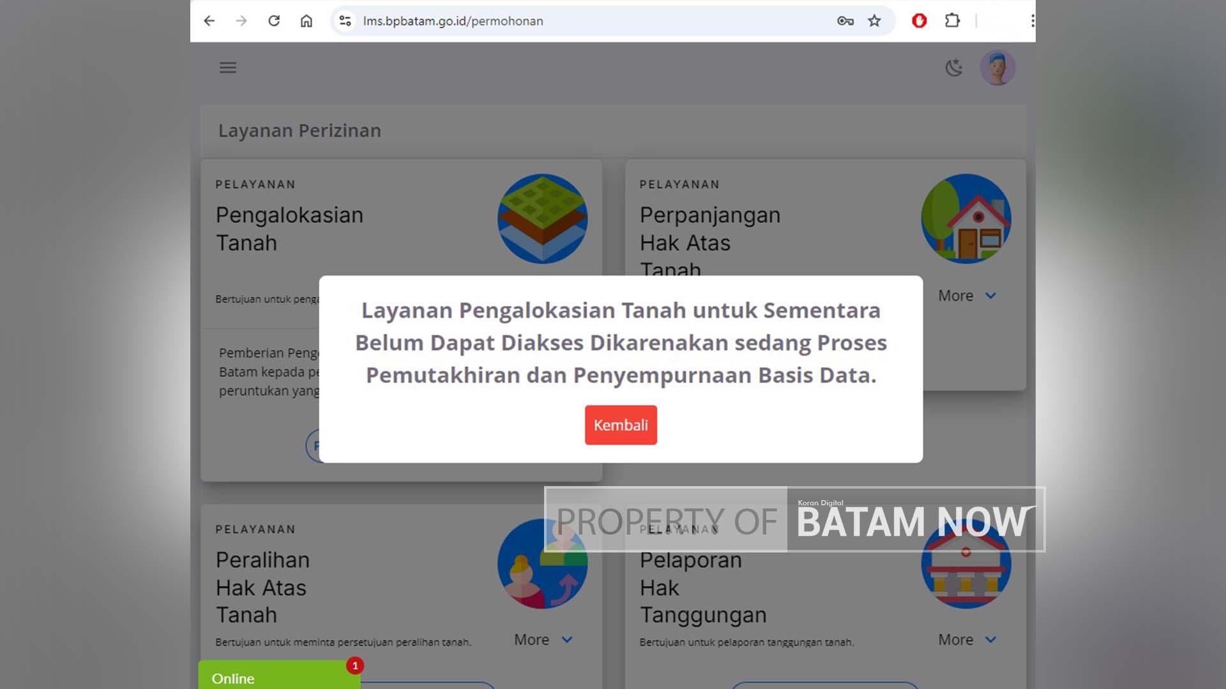Open the password manager key icon

click(x=845, y=21)
